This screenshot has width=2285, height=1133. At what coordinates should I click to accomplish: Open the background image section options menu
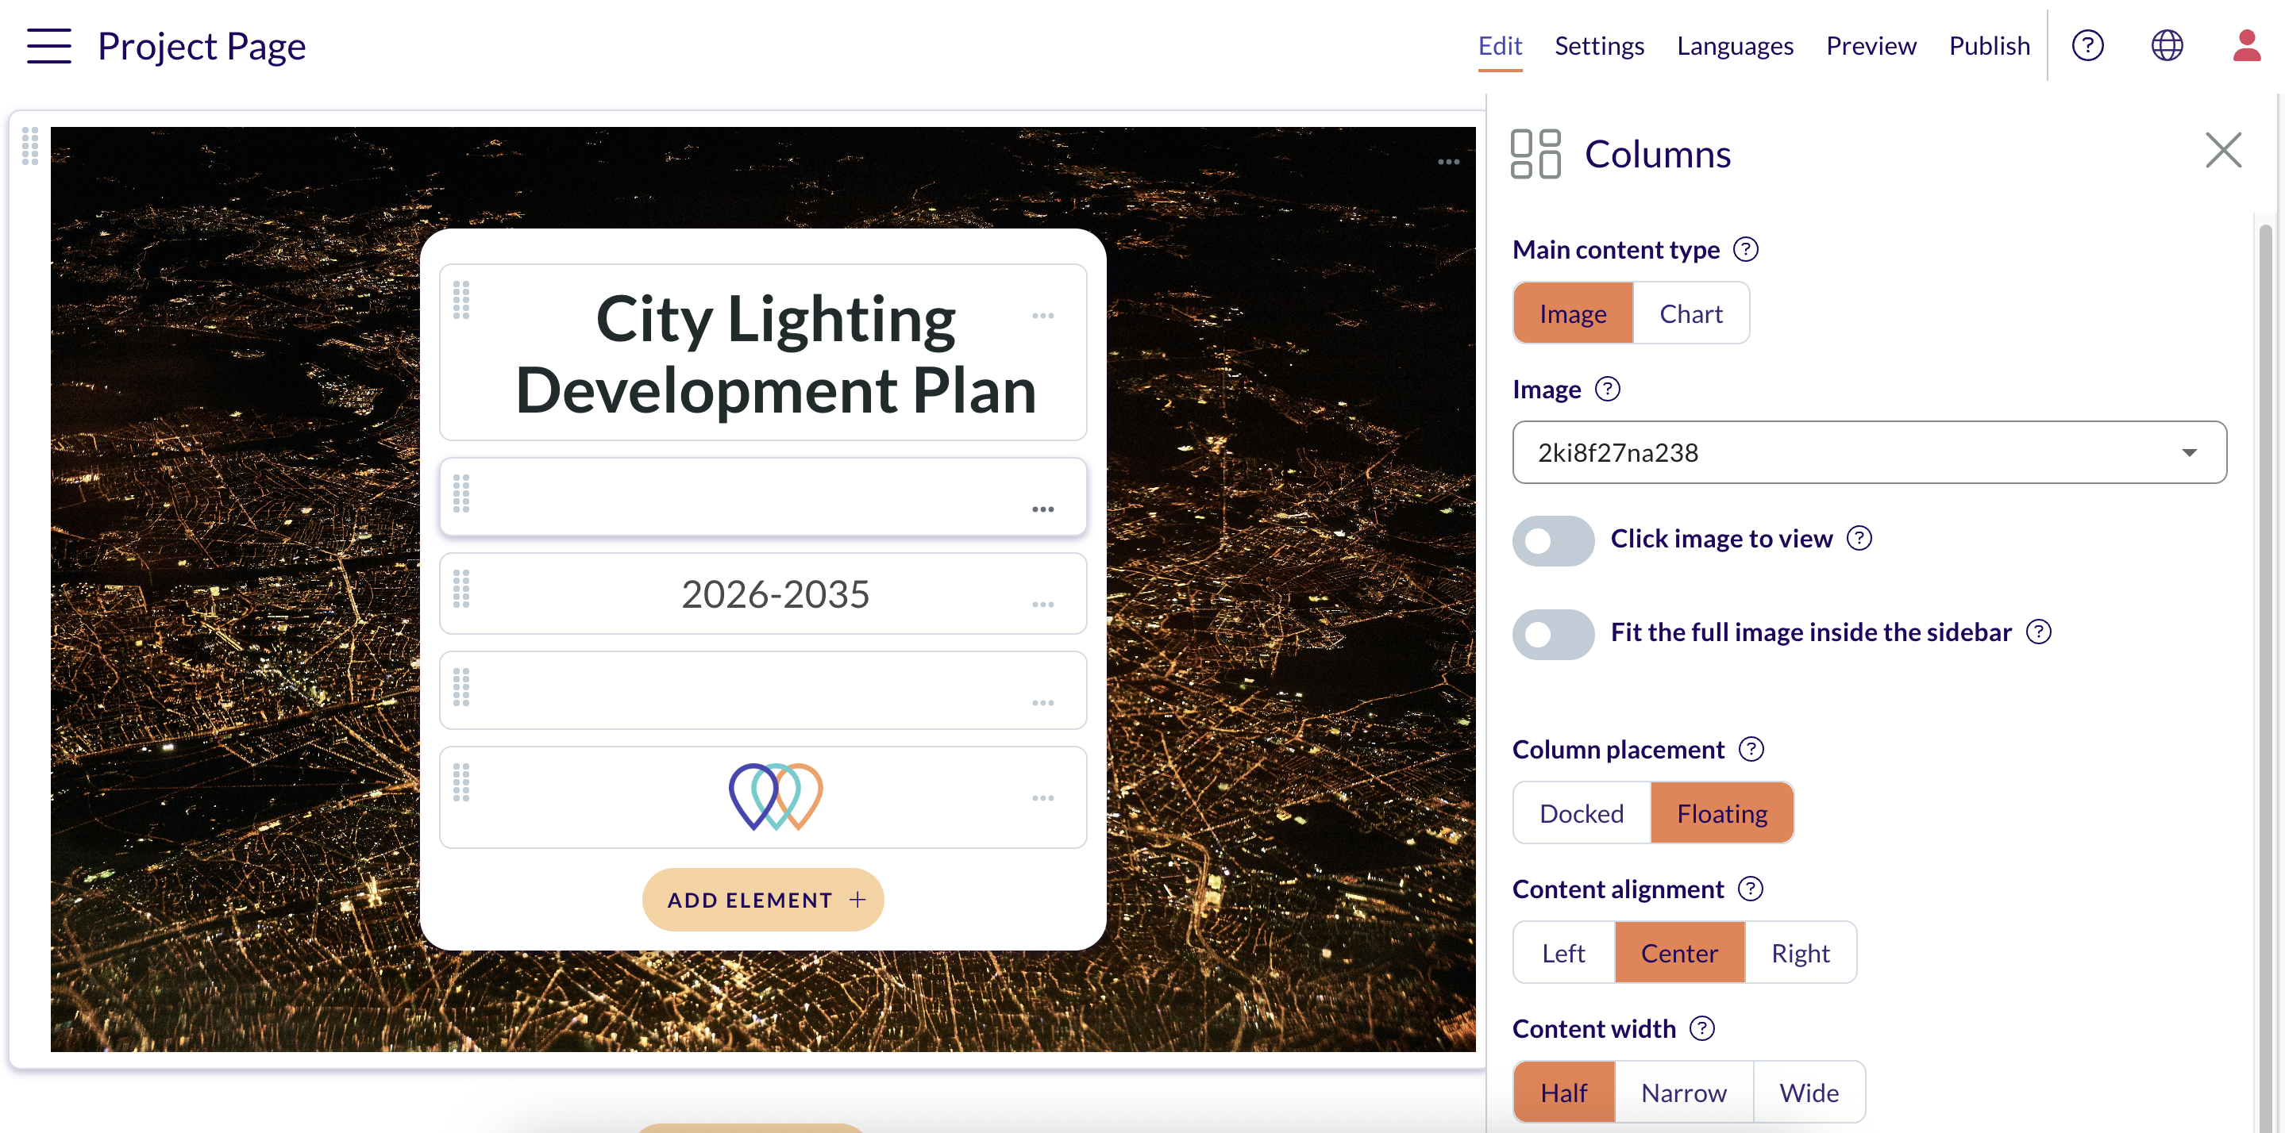coord(1447,162)
